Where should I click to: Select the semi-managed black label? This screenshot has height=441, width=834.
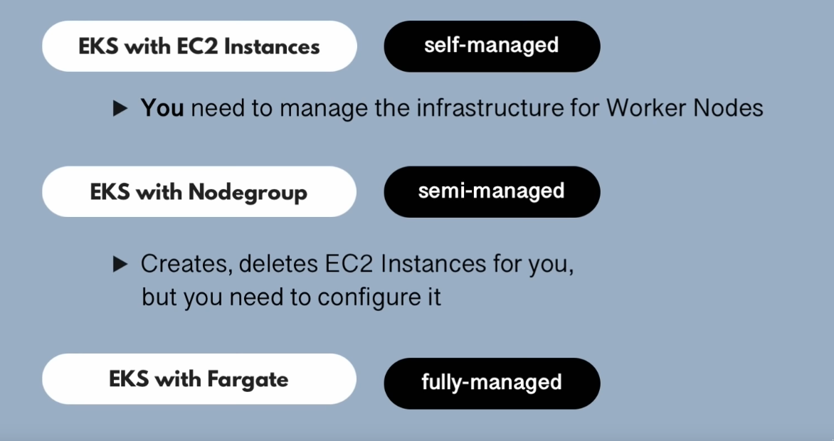coord(492,191)
